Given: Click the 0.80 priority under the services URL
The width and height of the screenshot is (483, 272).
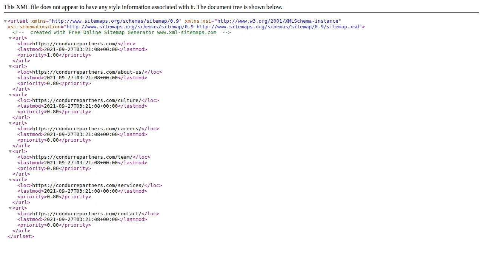Looking at the screenshot, I should pos(53,197).
